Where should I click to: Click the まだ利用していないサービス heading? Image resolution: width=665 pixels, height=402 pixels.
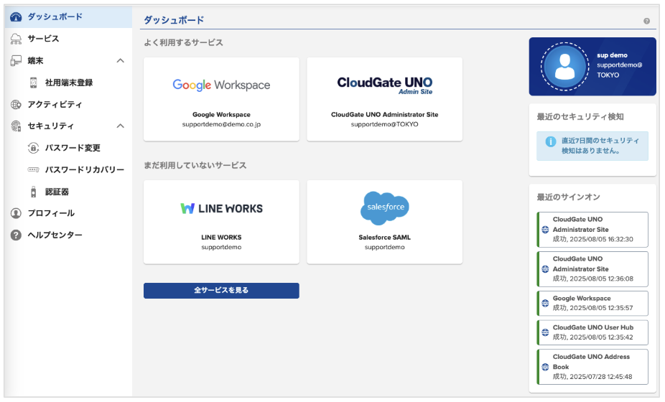(x=195, y=165)
